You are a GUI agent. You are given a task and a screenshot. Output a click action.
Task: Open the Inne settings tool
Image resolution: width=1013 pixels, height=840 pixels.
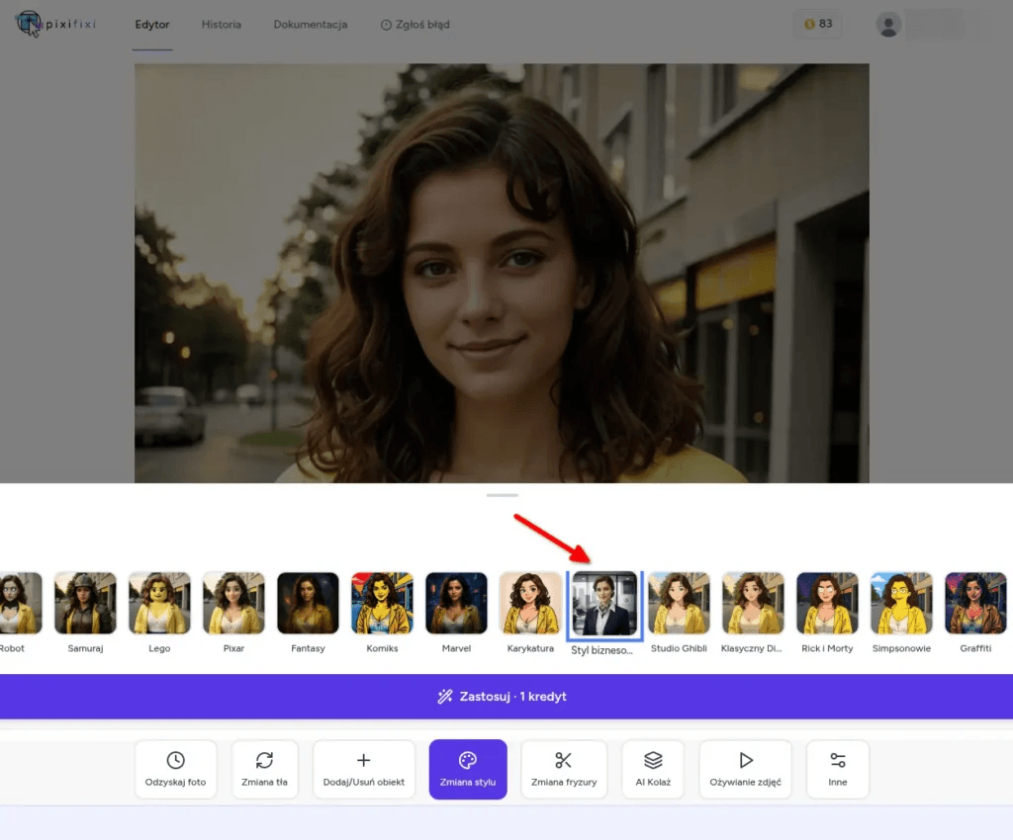pyautogui.click(x=838, y=769)
